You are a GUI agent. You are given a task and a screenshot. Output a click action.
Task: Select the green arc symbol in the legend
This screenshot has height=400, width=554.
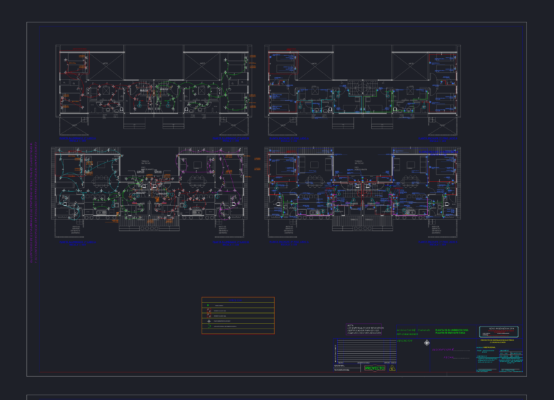point(209,326)
